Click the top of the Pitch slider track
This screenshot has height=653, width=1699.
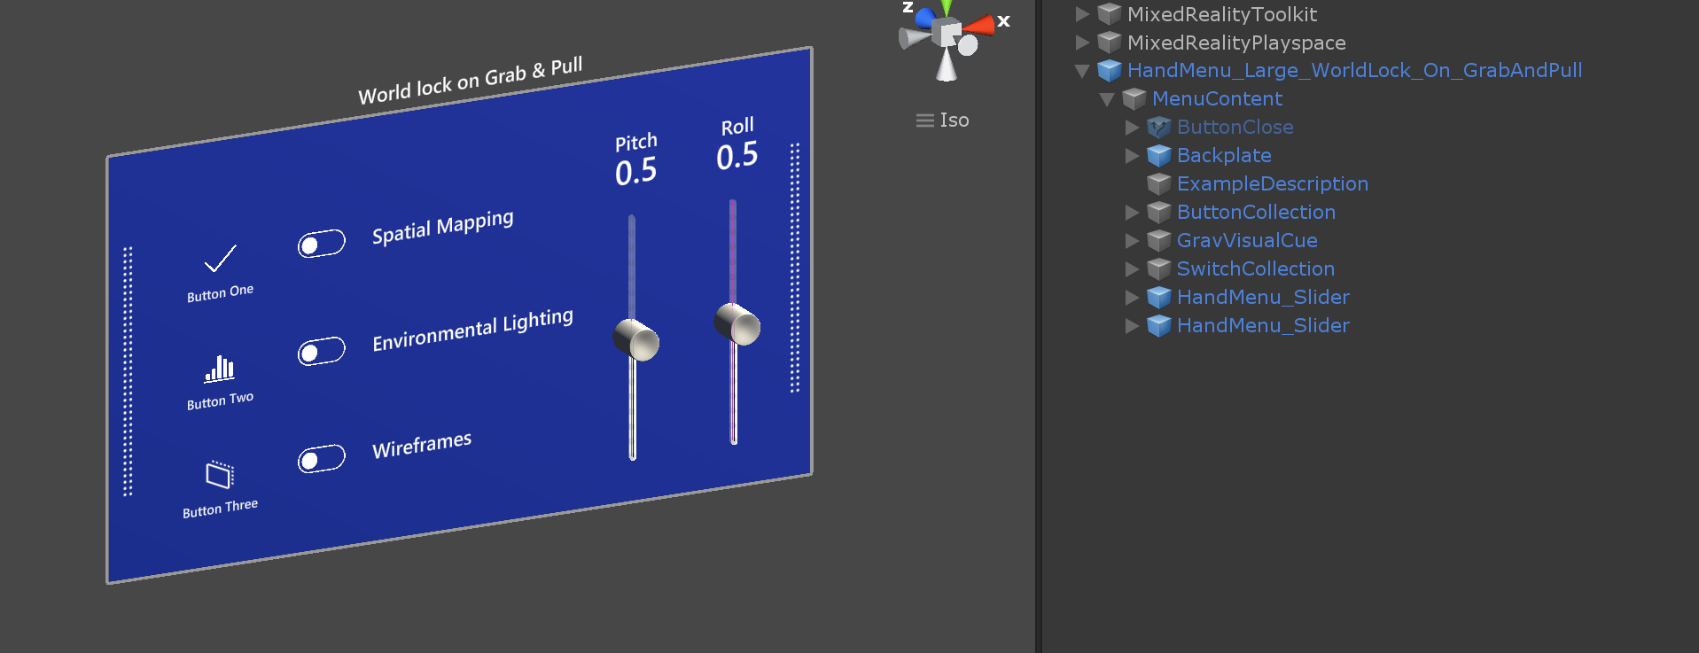632,220
